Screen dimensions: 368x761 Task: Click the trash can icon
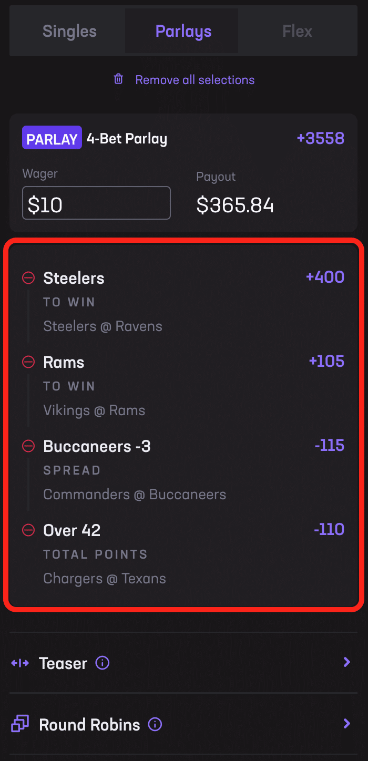click(x=119, y=79)
